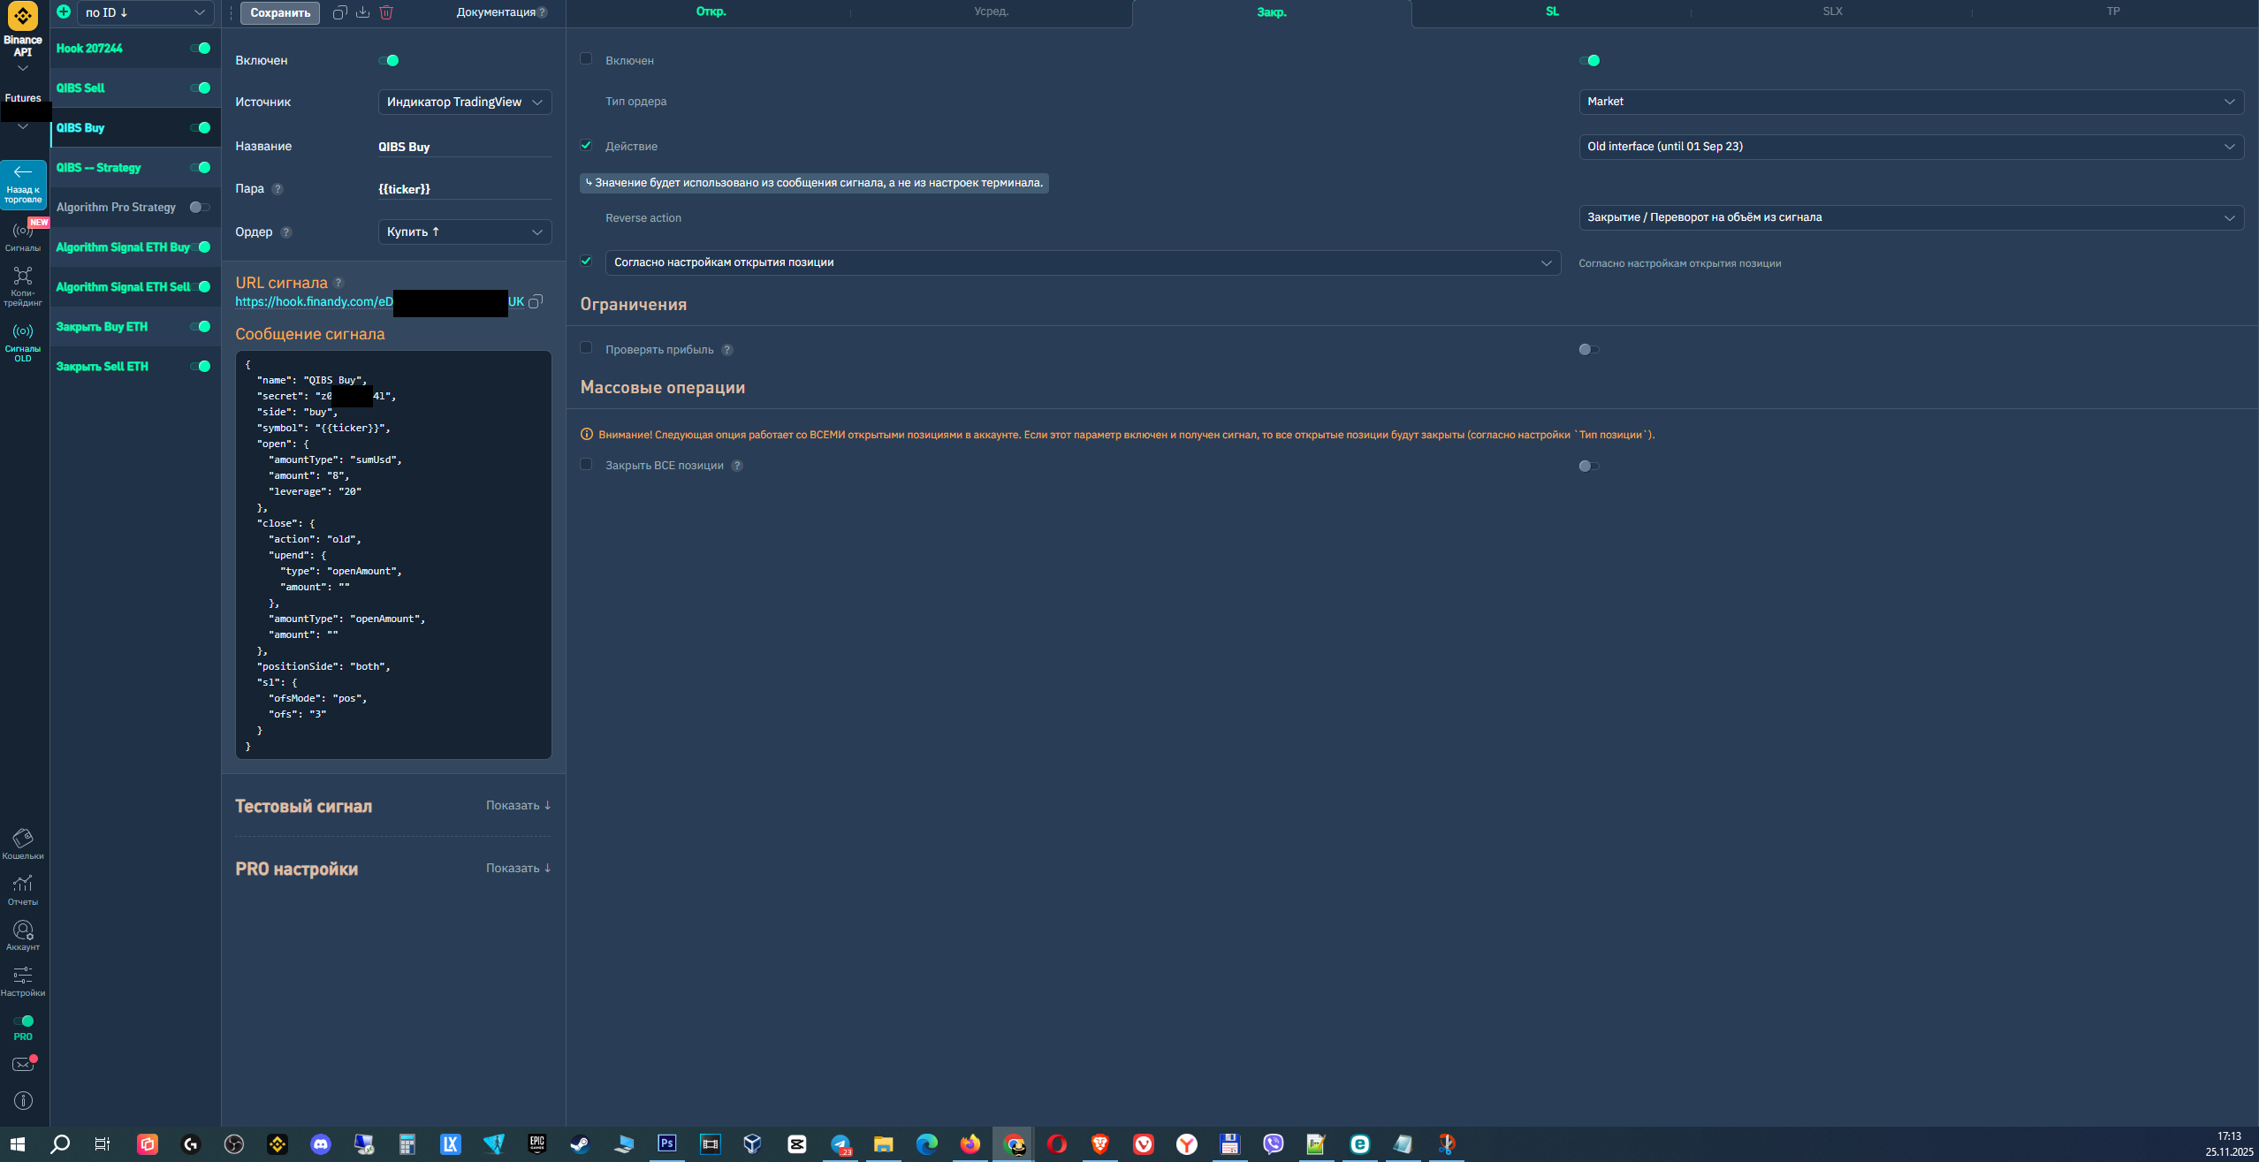Copy the signal URL via copy icon
The image size is (2259, 1162).
click(536, 301)
